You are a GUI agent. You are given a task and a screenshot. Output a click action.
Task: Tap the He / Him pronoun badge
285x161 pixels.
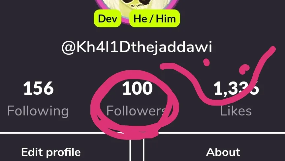[x=154, y=18]
